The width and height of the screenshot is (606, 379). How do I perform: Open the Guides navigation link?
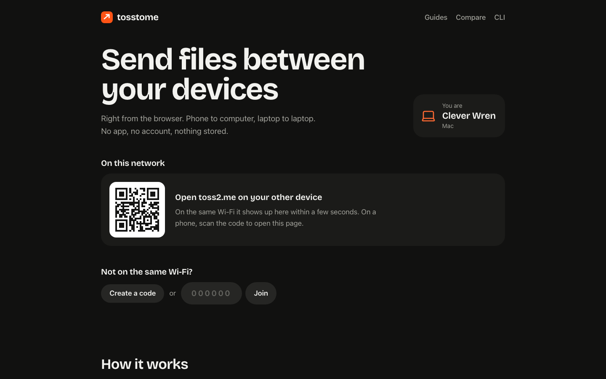click(436, 17)
